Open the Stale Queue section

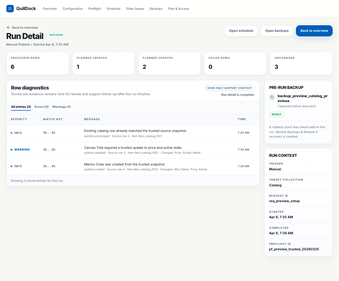tap(135, 9)
